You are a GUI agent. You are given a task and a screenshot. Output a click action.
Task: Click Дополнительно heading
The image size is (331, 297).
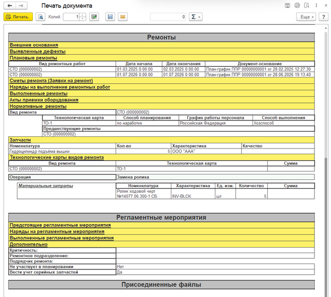click(x=29, y=244)
